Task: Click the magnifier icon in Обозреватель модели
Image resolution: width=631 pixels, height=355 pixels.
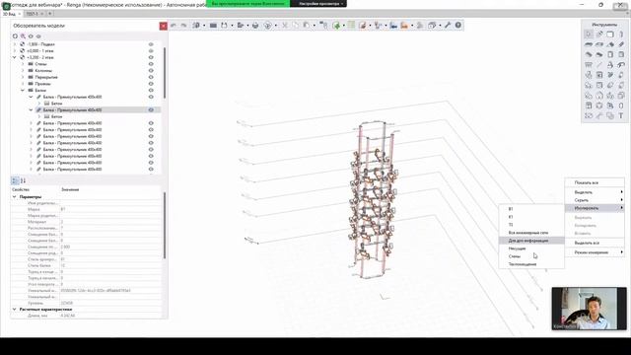Action: 23,36
